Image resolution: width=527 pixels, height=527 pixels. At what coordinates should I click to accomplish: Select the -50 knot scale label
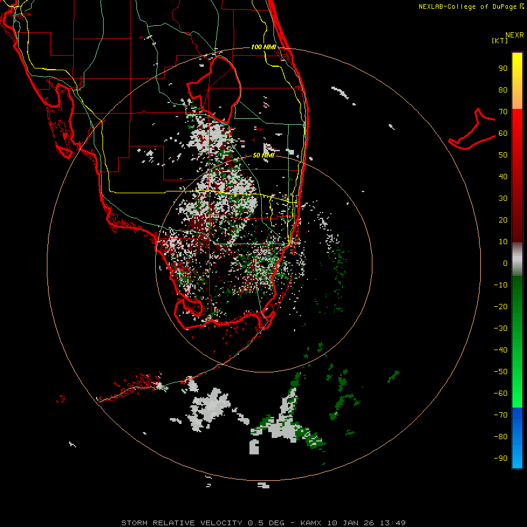point(501,372)
